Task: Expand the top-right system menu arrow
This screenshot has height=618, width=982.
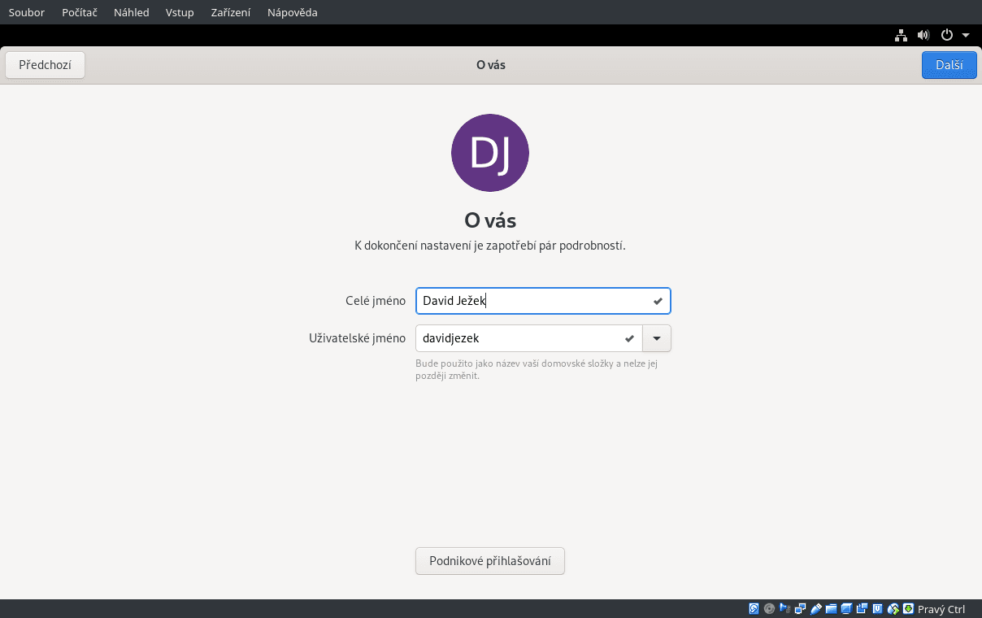Action: click(x=966, y=35)
